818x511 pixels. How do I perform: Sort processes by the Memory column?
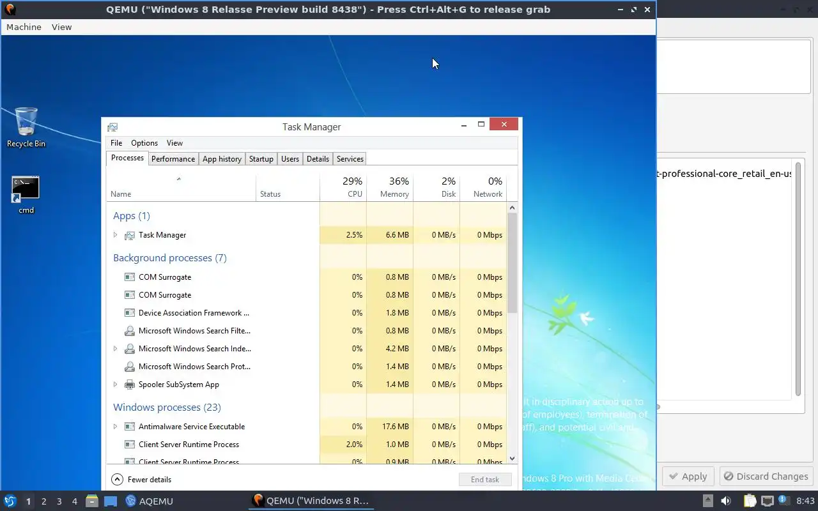390,187
